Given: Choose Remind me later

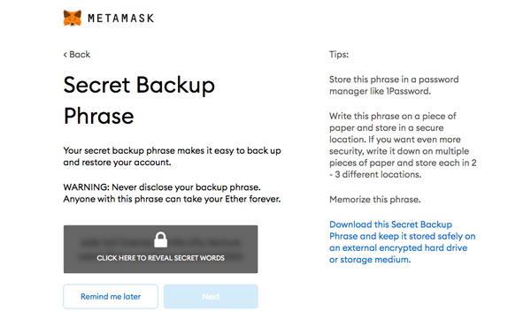Looking at the screenshot, I should click(x=111, y=296).
